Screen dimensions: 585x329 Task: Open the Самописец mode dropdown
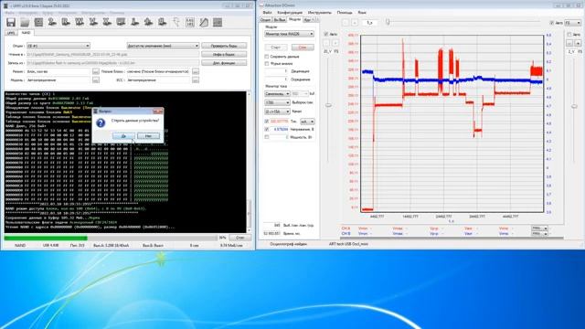277,93
